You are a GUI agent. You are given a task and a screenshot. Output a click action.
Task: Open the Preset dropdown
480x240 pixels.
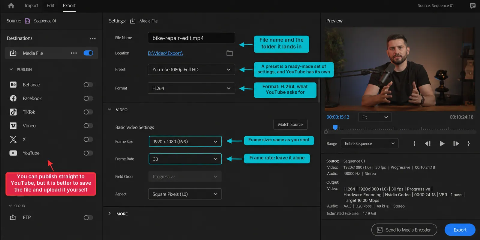coord(191,69)
